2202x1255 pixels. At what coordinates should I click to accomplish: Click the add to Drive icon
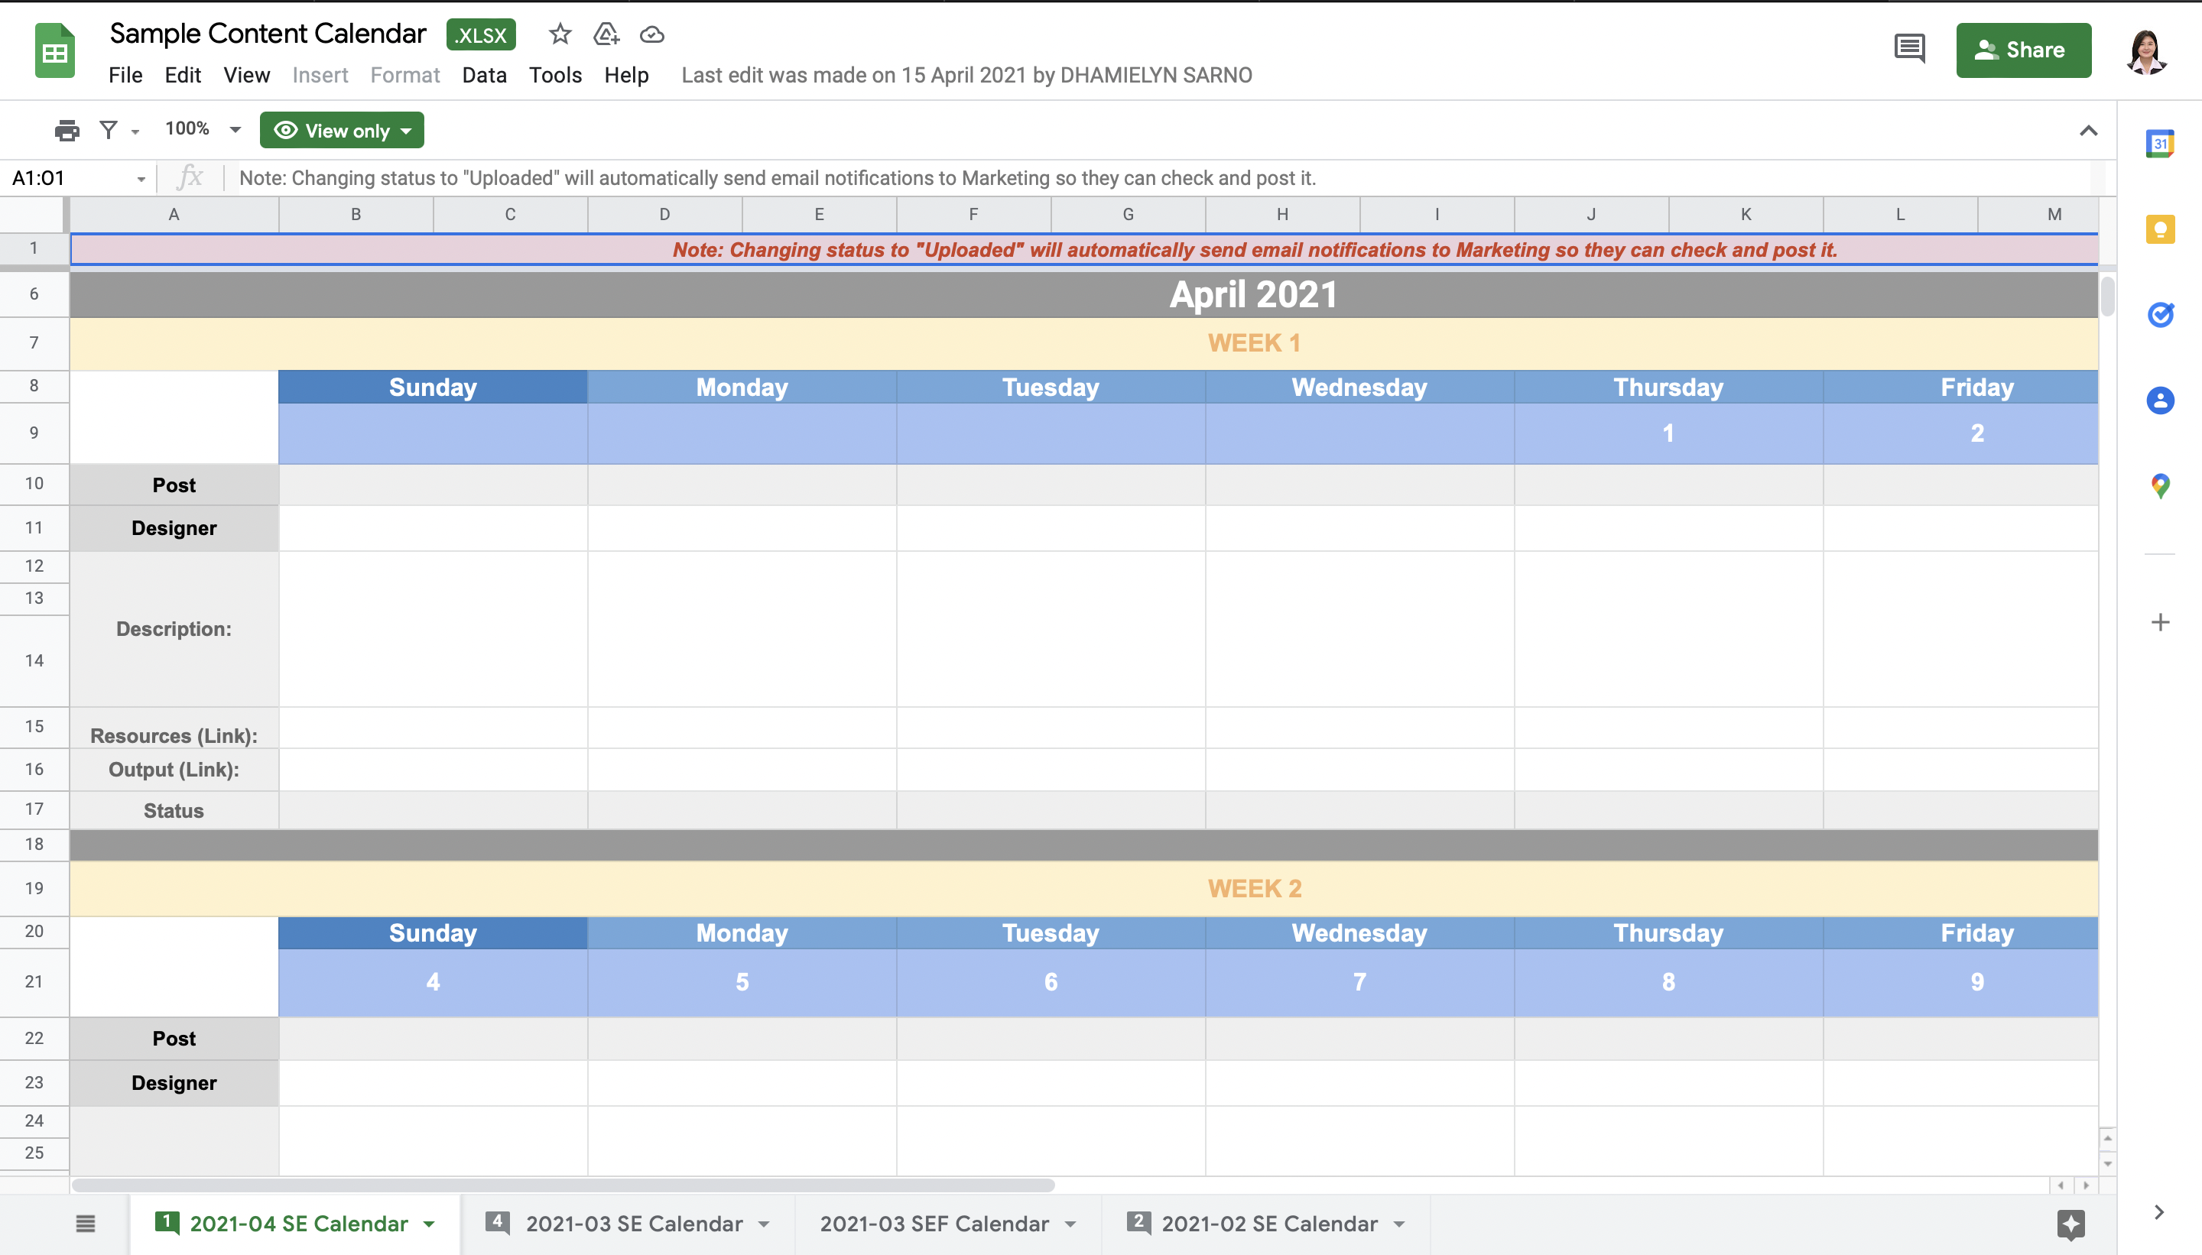click(606, 34)
